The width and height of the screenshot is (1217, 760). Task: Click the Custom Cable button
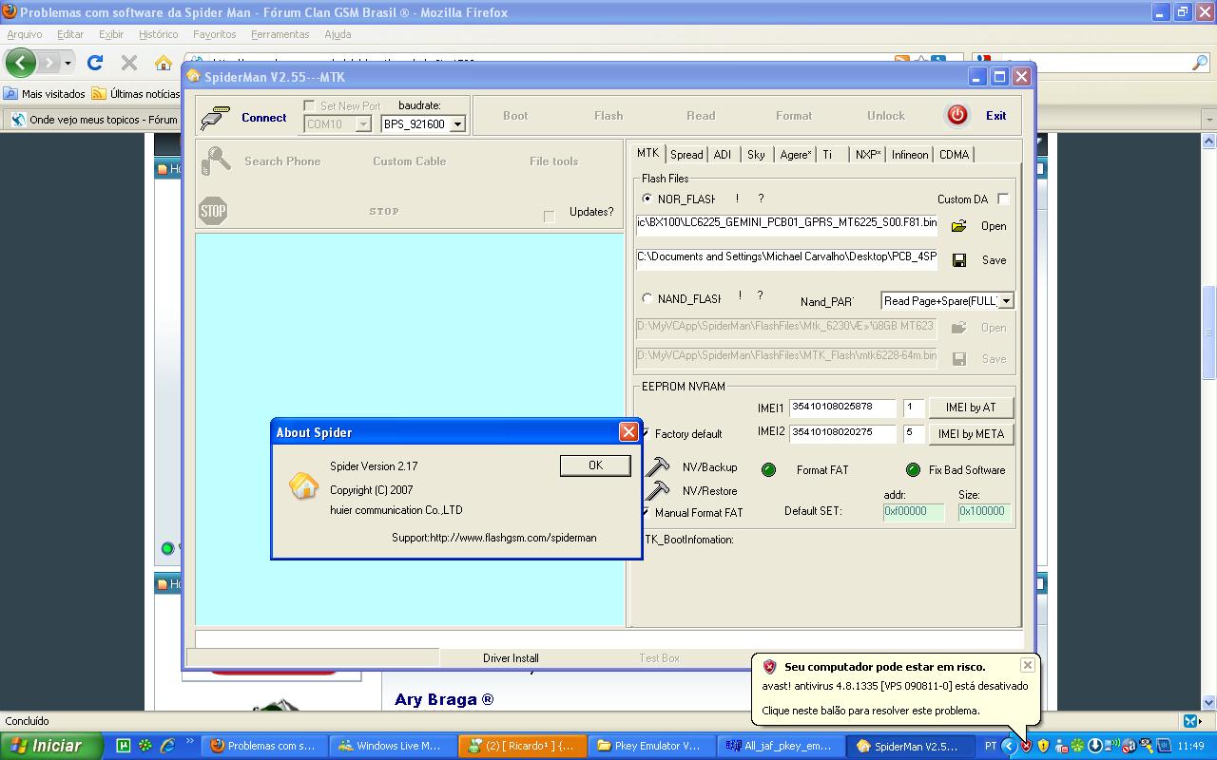tap(410, 161)
